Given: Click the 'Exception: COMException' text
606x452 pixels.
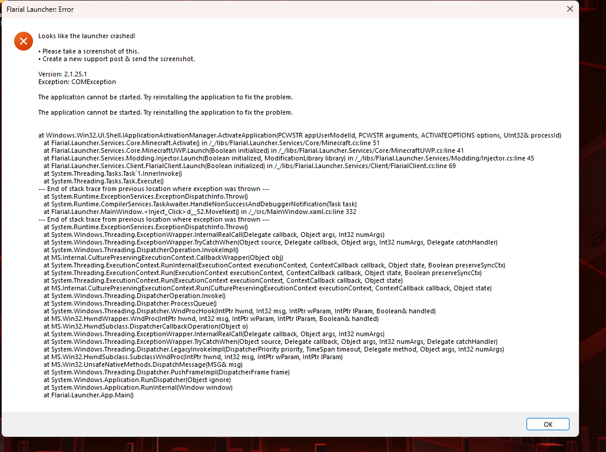Looking at the screenshot, I should (77, 82).
